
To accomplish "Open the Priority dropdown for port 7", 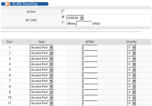I will tap(132, 81).
